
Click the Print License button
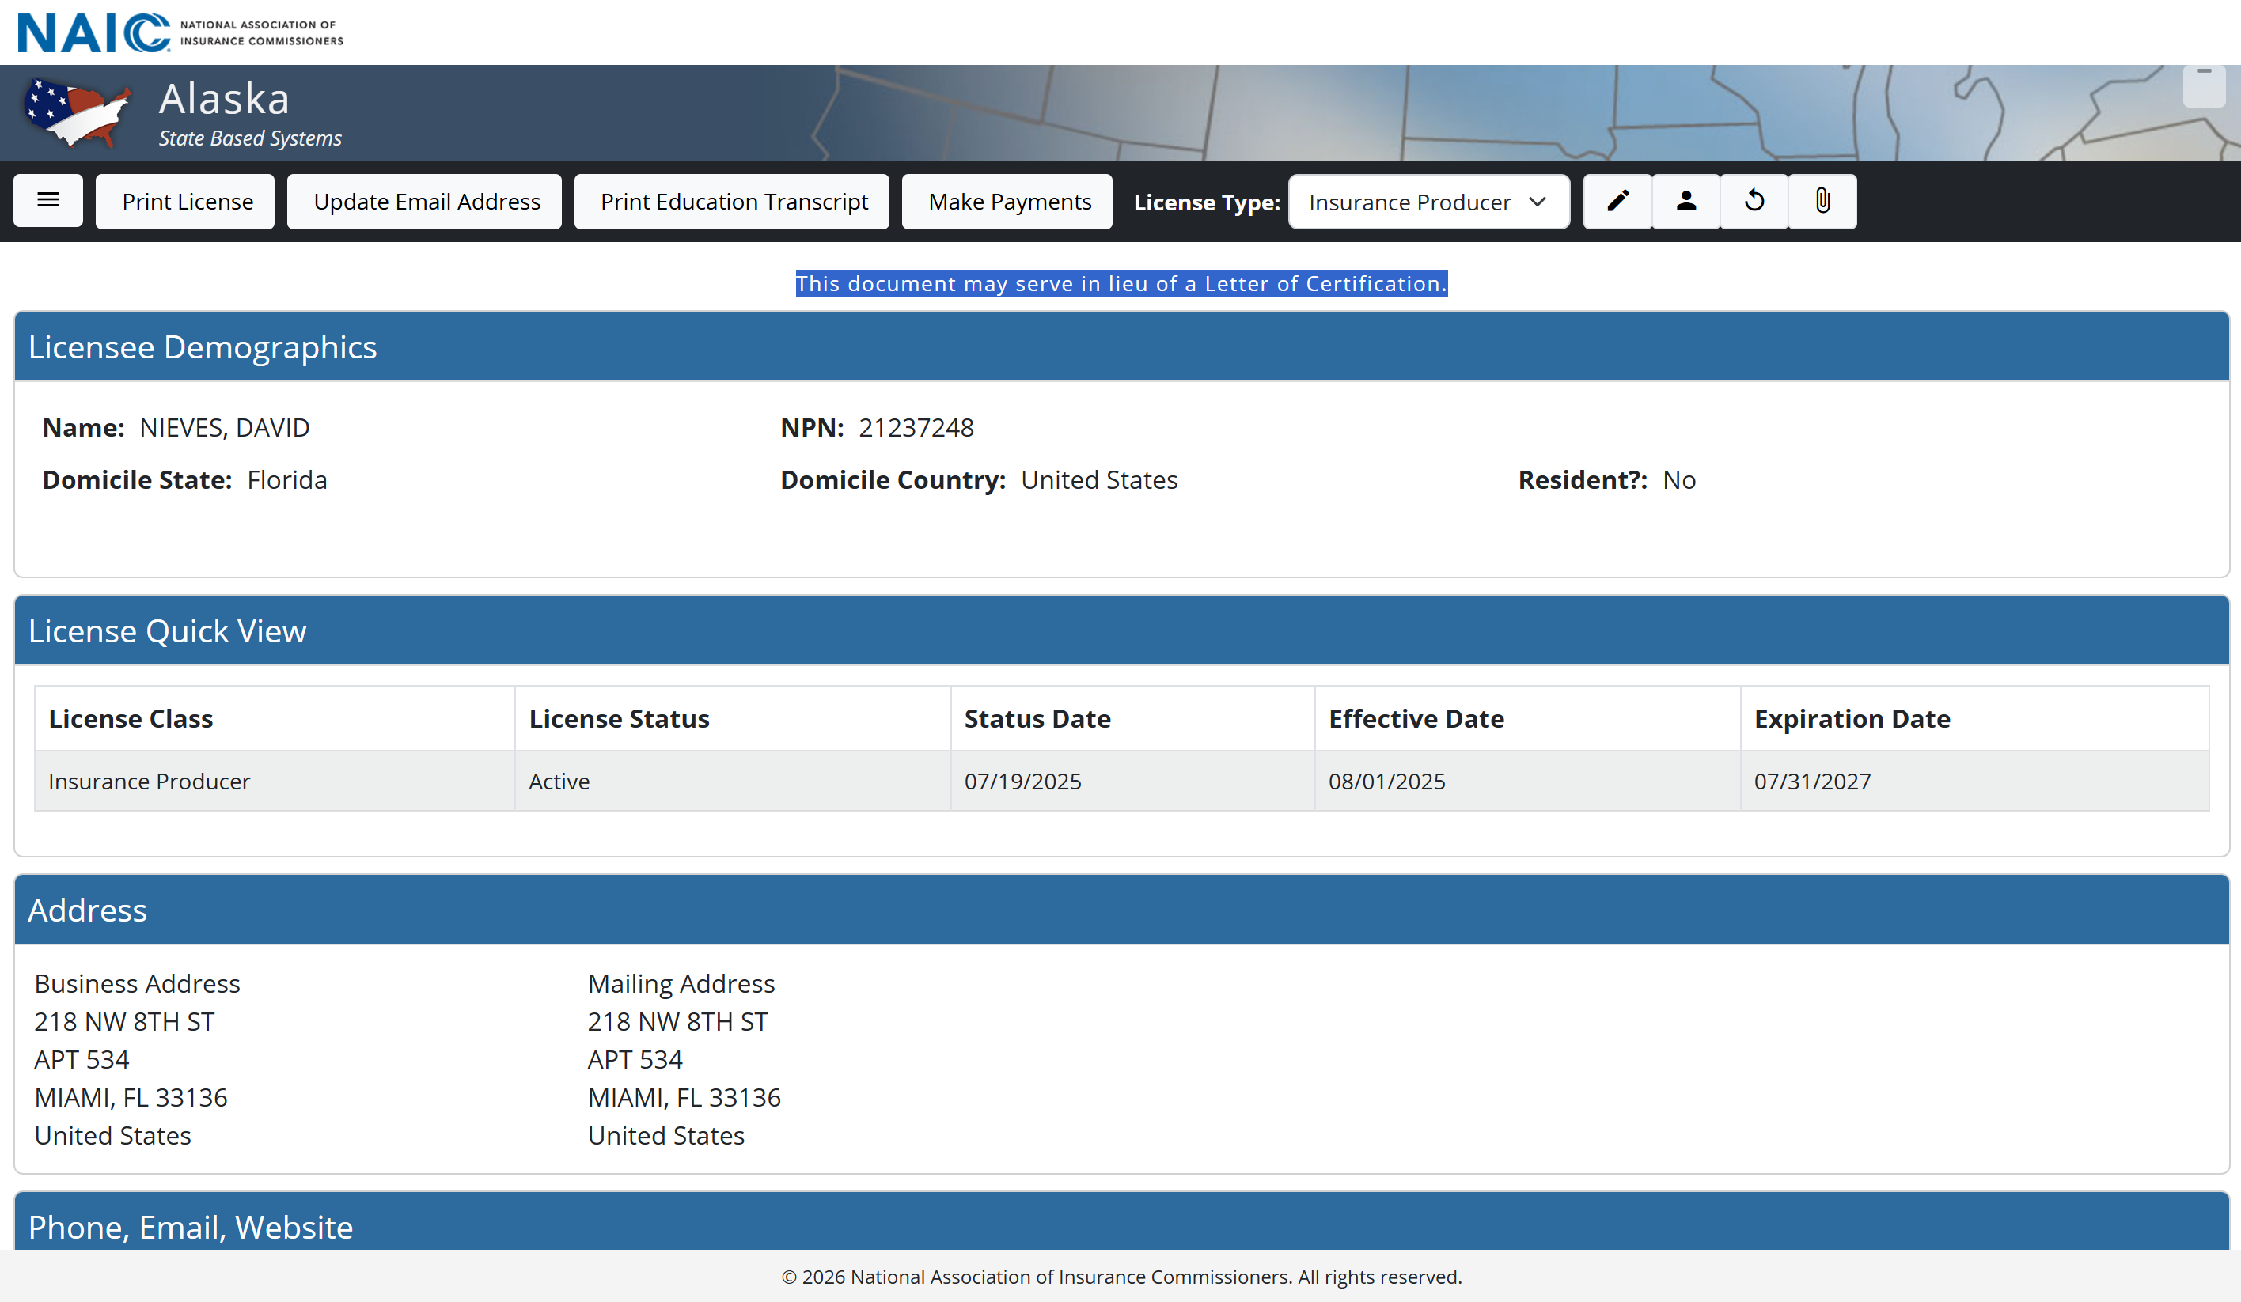click(x=187, y=202)
